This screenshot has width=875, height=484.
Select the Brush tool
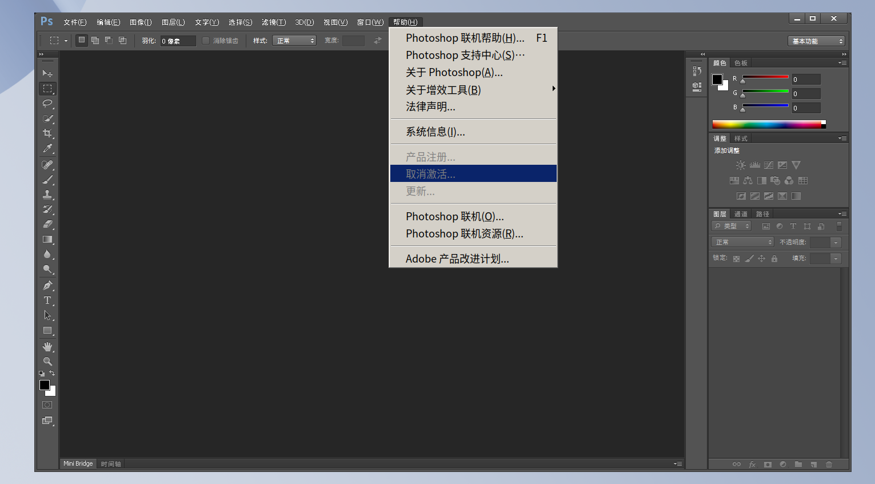[x=47, y=180]
